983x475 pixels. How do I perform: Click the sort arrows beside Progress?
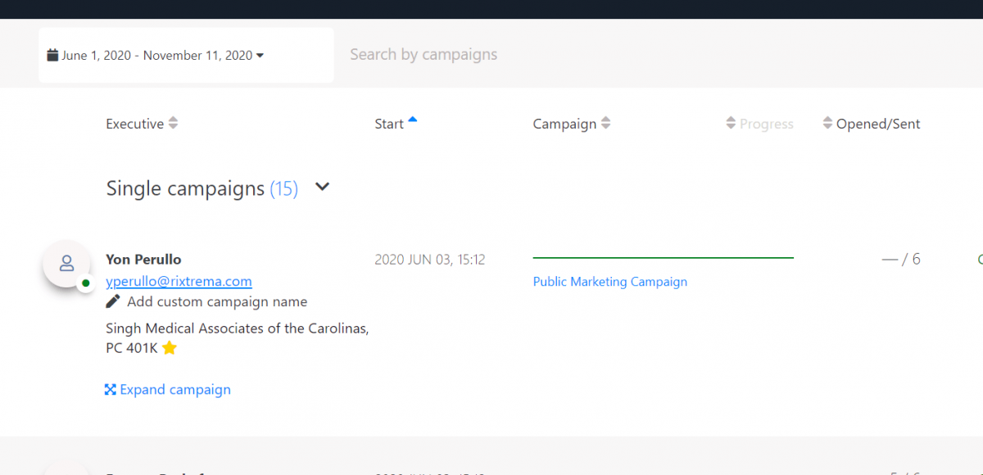[x=731, y=124]
